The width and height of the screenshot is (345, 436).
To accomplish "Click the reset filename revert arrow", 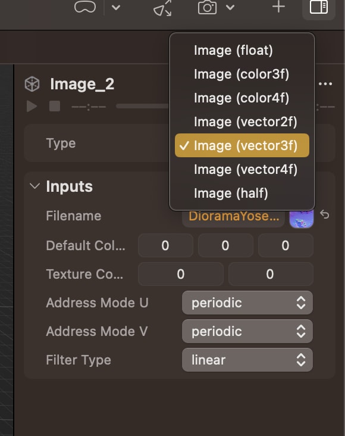I will (324, 214).
